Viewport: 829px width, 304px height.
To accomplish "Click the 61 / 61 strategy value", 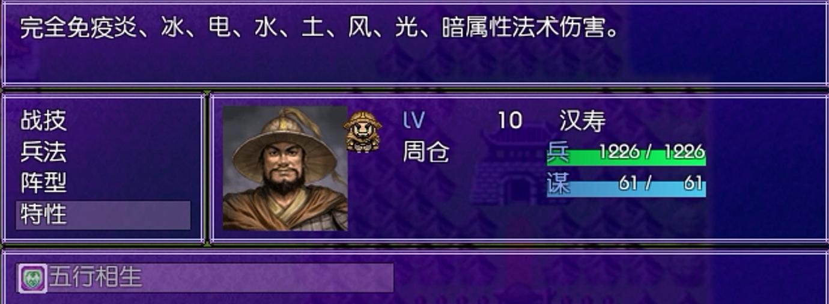I will [x=661, y=183].
